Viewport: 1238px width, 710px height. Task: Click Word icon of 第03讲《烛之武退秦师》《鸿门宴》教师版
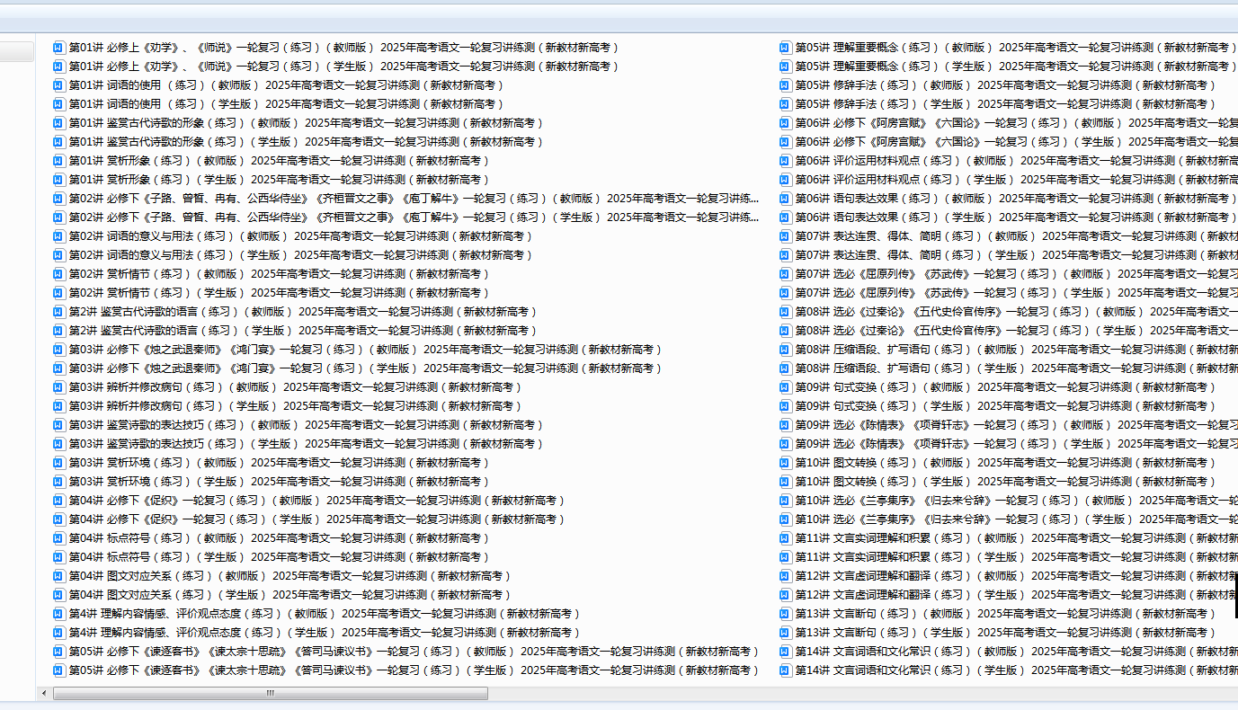[x=59, y=349]
